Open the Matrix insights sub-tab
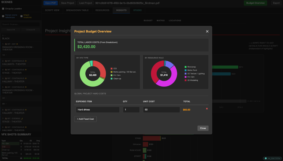Screen dimensions: 283x161 click(x=161, y=20)
